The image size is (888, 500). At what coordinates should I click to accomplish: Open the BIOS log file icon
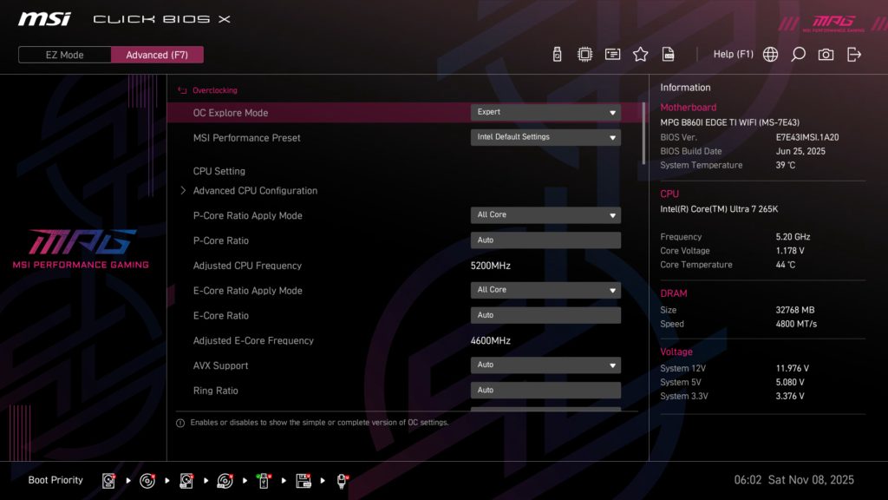tap(668, 53)
